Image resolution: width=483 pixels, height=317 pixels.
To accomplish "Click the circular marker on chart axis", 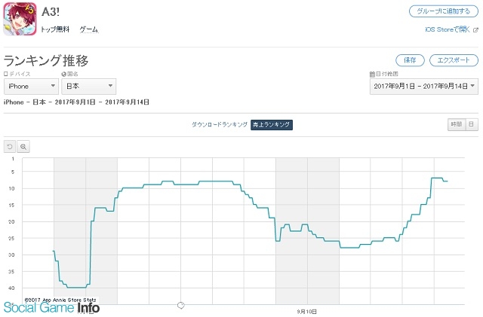I will (x=181, y=305).
